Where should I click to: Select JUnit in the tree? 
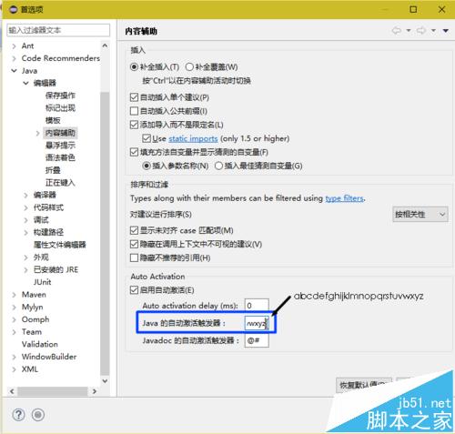(x=42, y=282)
